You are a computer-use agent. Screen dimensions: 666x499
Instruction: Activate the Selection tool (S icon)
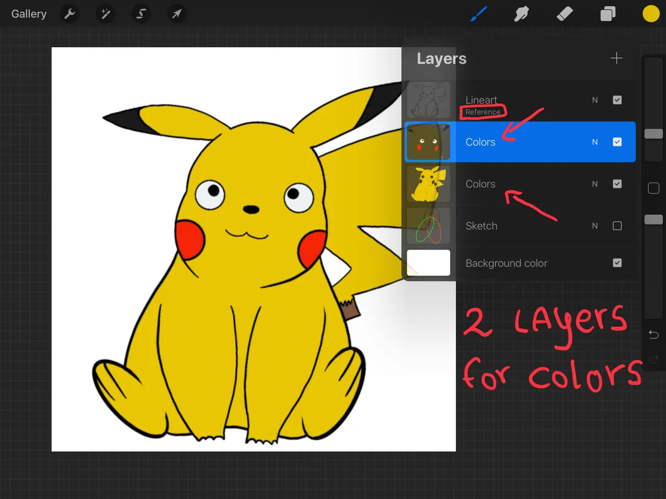[x=141, y=14]
